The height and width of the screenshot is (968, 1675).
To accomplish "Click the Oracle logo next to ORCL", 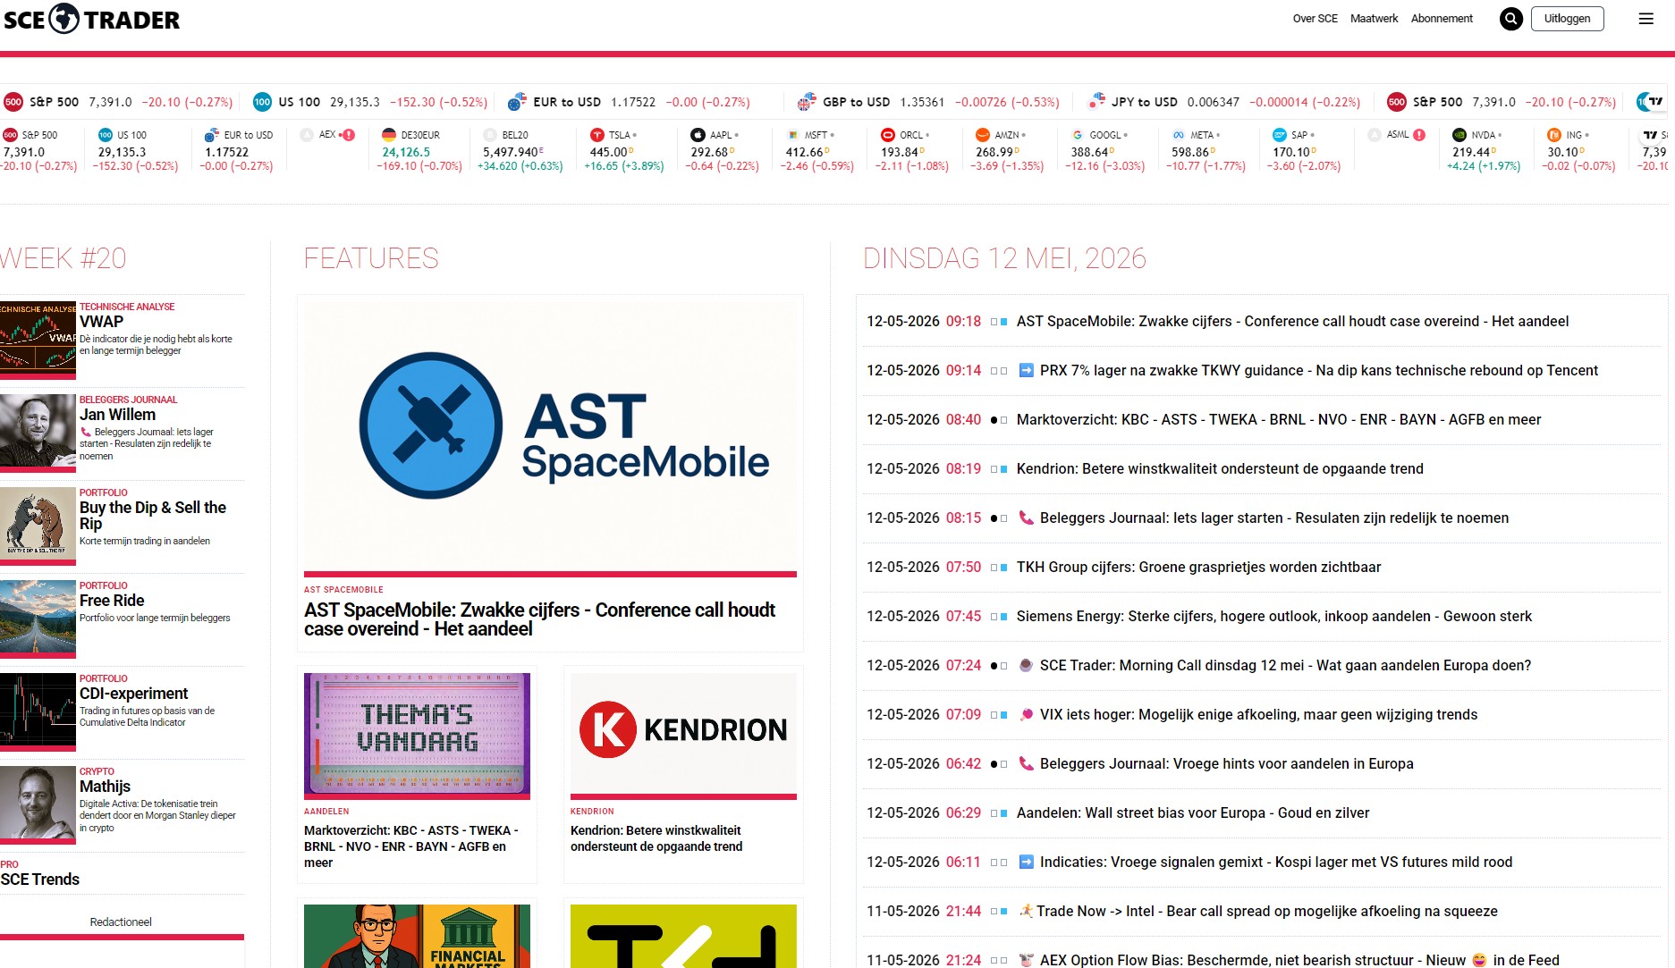I will pos(888,135).
